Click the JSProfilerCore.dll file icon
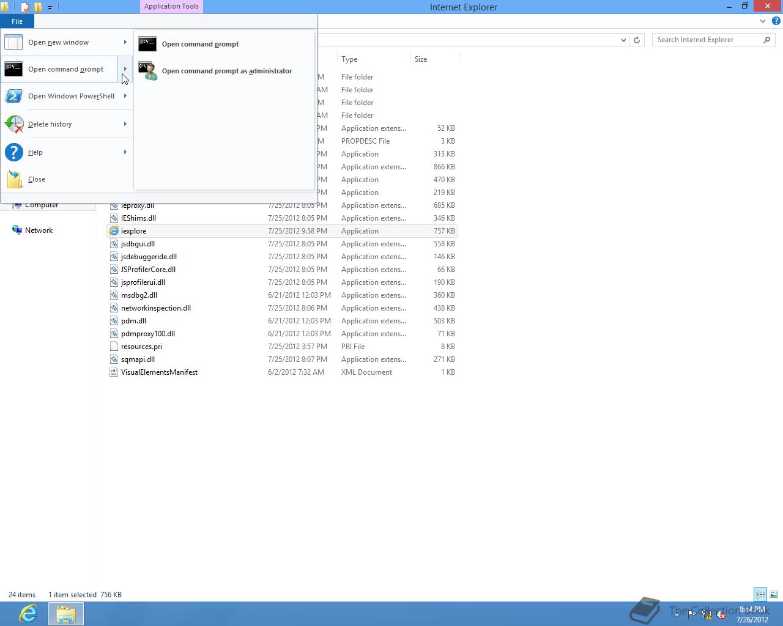 point(114,270)
